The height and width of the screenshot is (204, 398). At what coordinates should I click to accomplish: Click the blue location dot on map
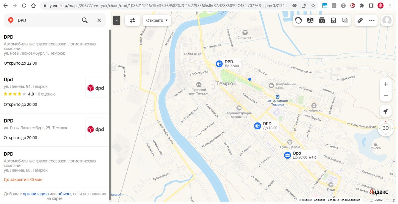pyautogui.click(x=250, y=79)
